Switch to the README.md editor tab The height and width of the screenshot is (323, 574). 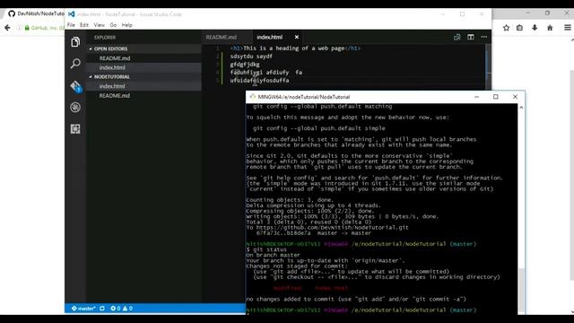[222, 37]
